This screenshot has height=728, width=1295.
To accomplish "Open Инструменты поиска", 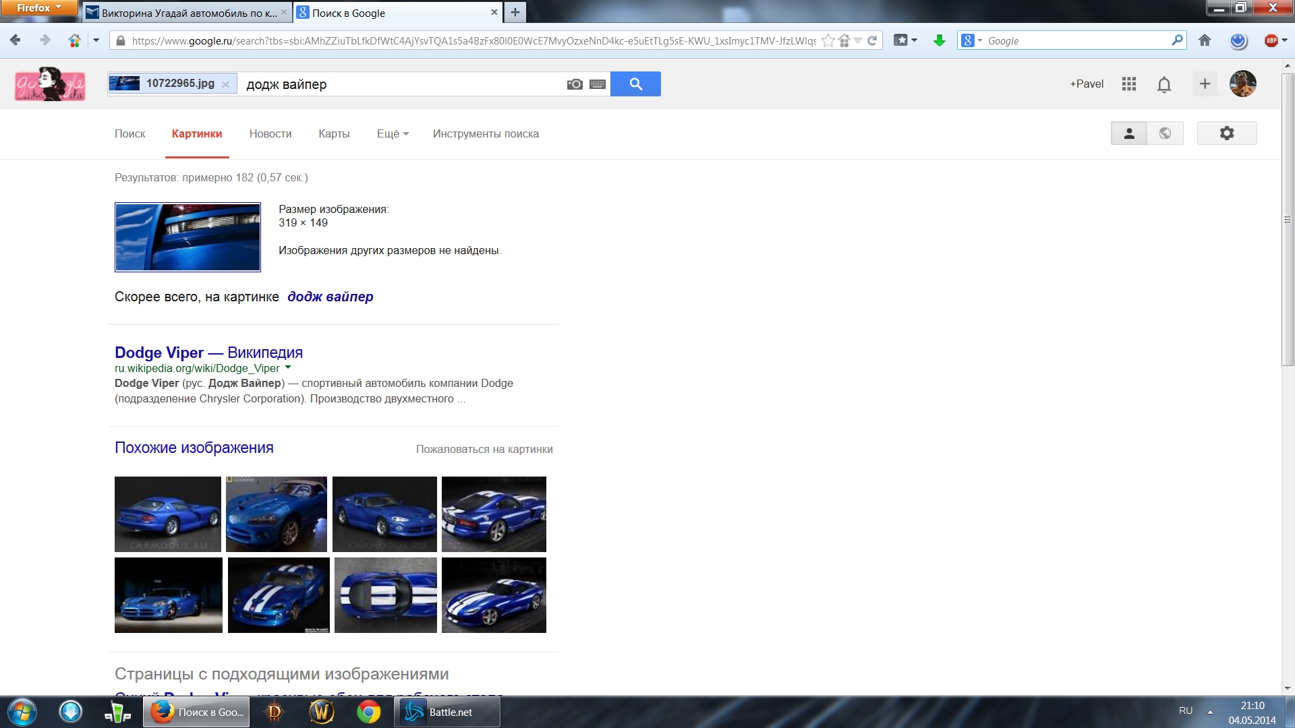I will [486, 133].
